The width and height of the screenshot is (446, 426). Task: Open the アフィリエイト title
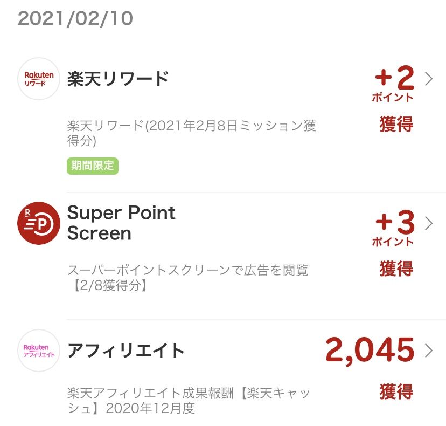pos(126,351)
